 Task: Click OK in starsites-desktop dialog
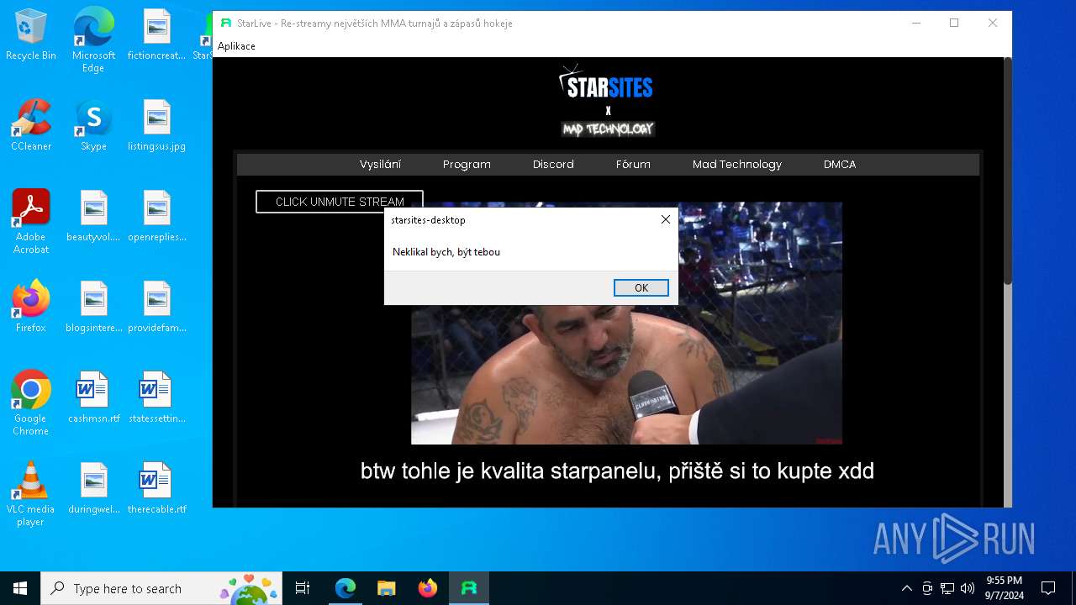tap(641, 287)
